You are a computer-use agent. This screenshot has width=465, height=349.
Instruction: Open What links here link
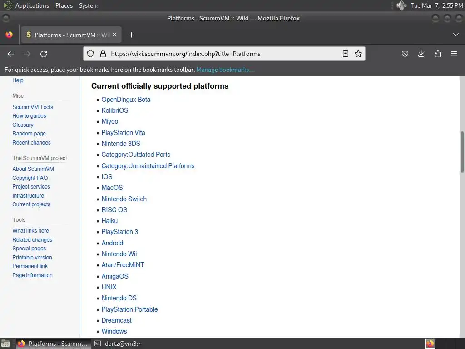click(30, 231)
